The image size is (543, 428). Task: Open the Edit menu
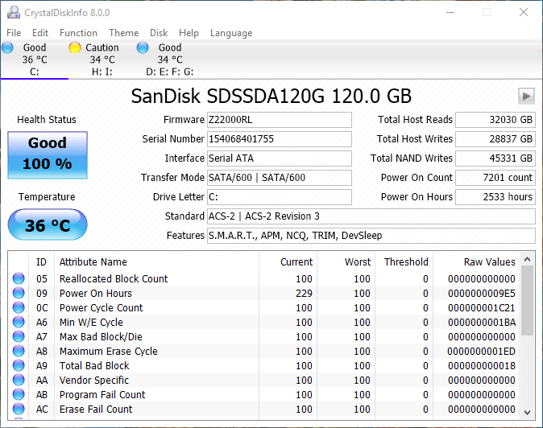click(x=40, y=33)
